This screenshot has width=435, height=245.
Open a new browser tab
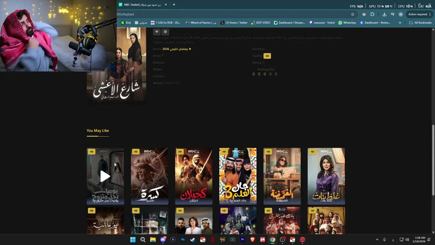point(174,5)
